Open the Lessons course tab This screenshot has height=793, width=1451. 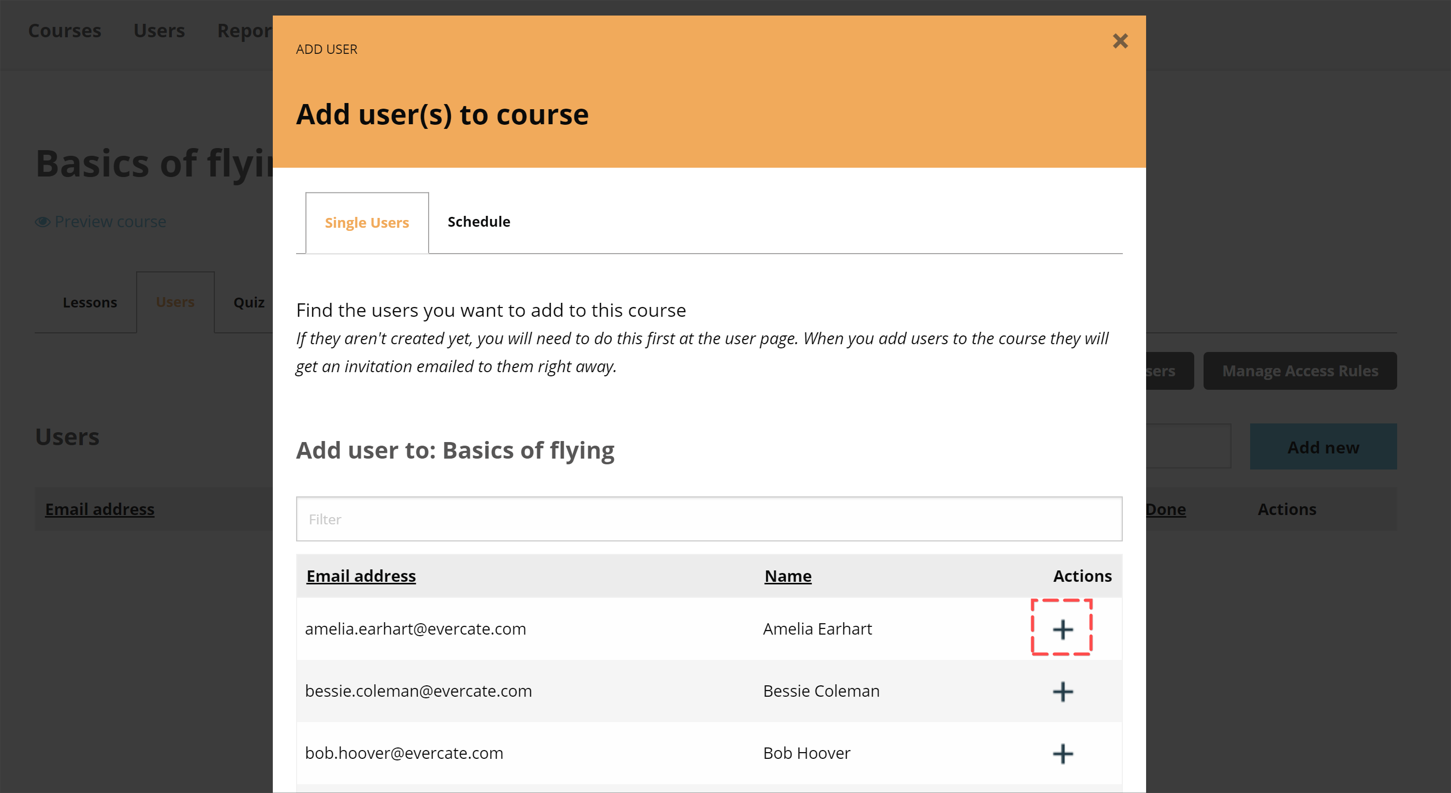[x=90, y=302]
